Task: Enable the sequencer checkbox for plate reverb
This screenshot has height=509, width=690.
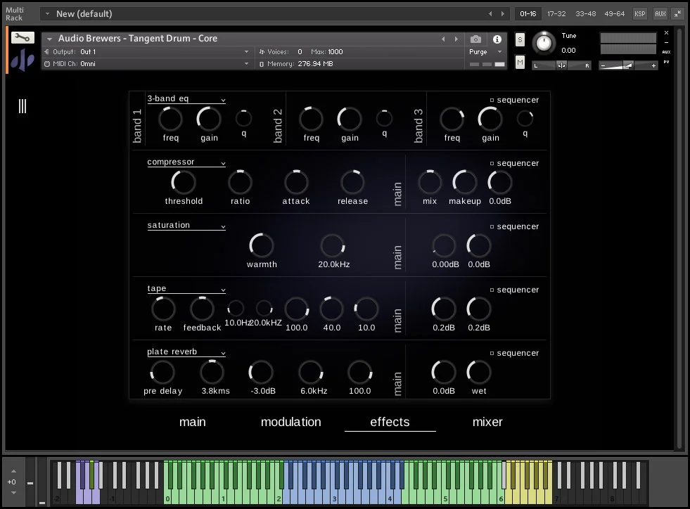Action: pos(492,353)
